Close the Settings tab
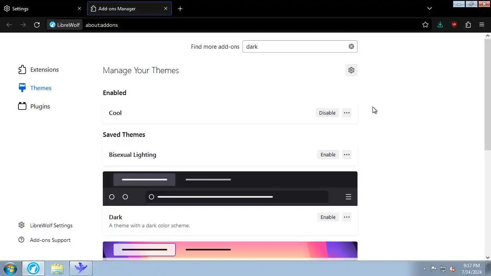This screenshot has height=276, width=491. click(x=79, y=8)
